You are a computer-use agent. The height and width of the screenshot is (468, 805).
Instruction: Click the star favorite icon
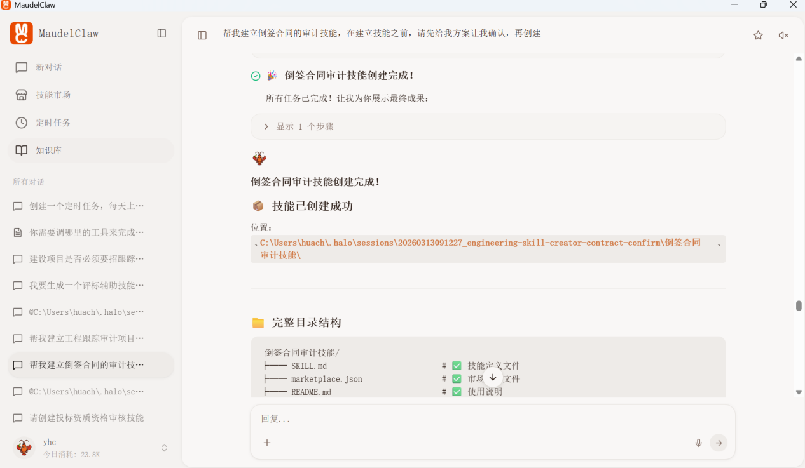[758, 36]
